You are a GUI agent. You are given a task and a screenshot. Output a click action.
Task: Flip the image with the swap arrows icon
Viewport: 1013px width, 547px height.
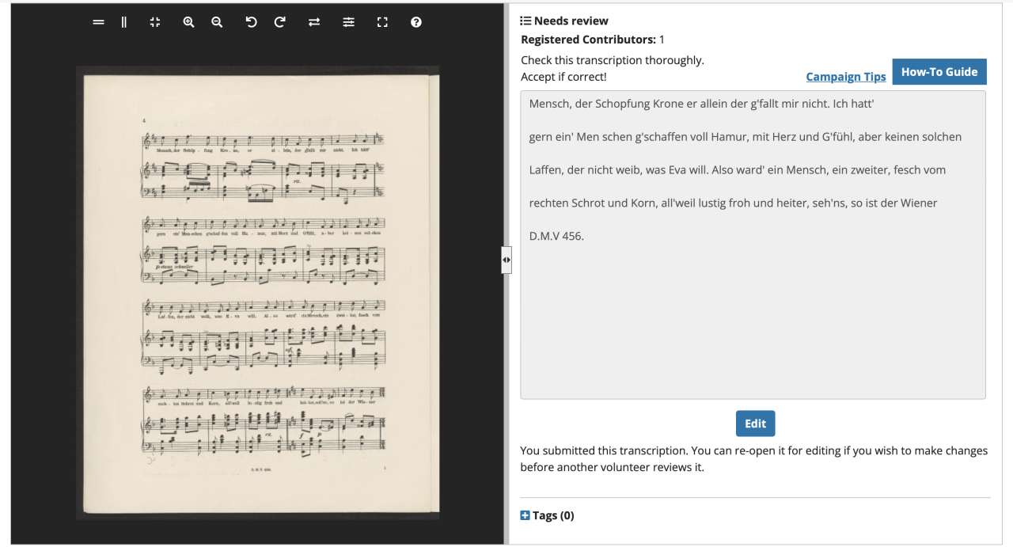point(314,22)
